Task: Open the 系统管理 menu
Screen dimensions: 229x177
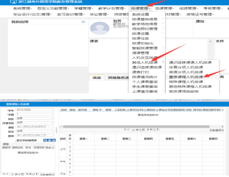Action: click(x=23, y=9)
